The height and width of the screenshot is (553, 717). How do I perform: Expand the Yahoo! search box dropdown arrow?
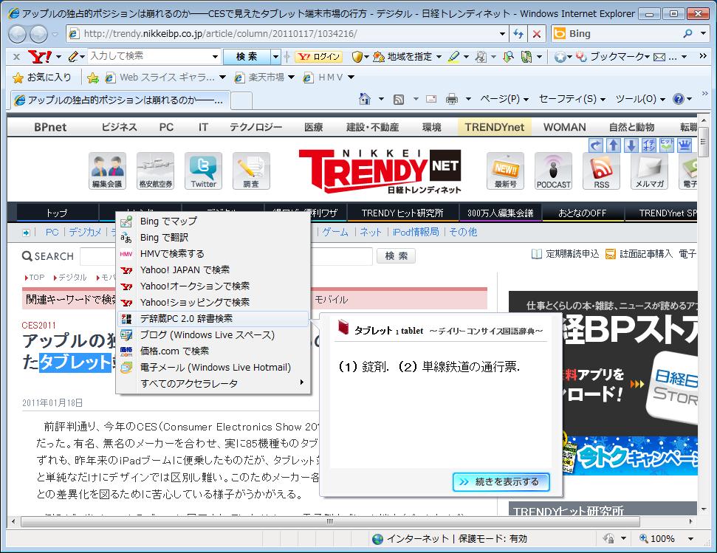(216, 57)
